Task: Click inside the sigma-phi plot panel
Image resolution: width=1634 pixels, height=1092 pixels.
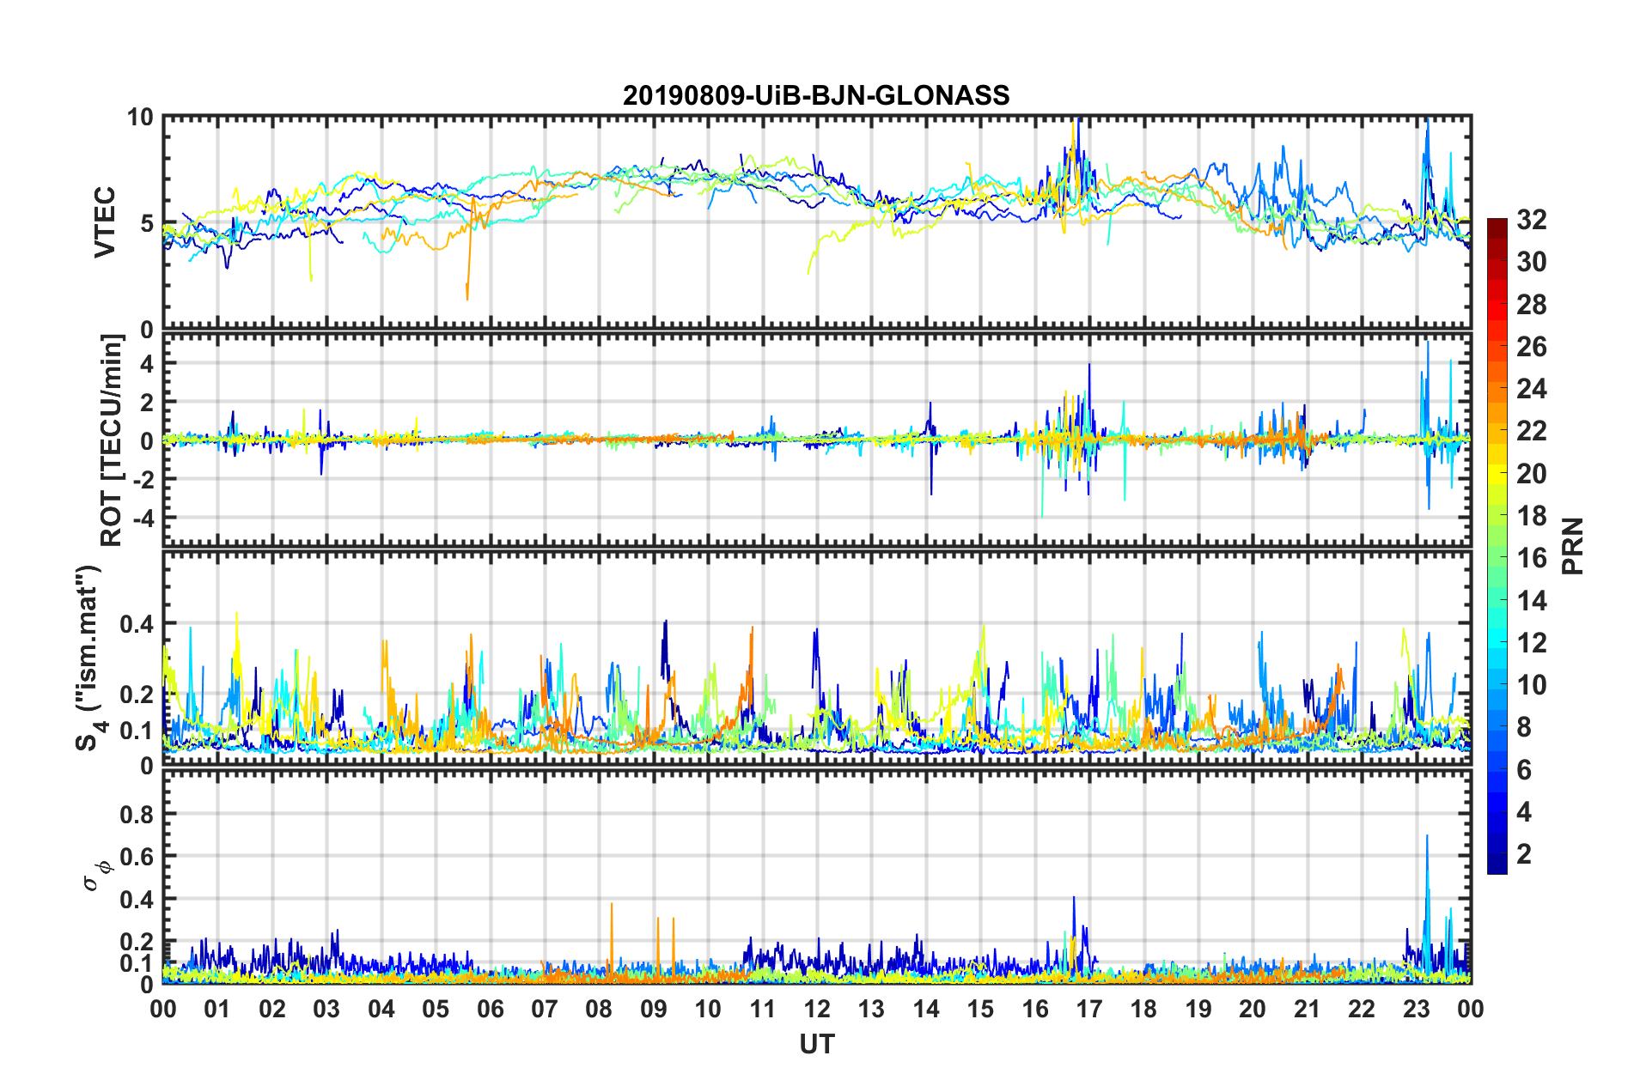Action: click(x=817, y=877)
